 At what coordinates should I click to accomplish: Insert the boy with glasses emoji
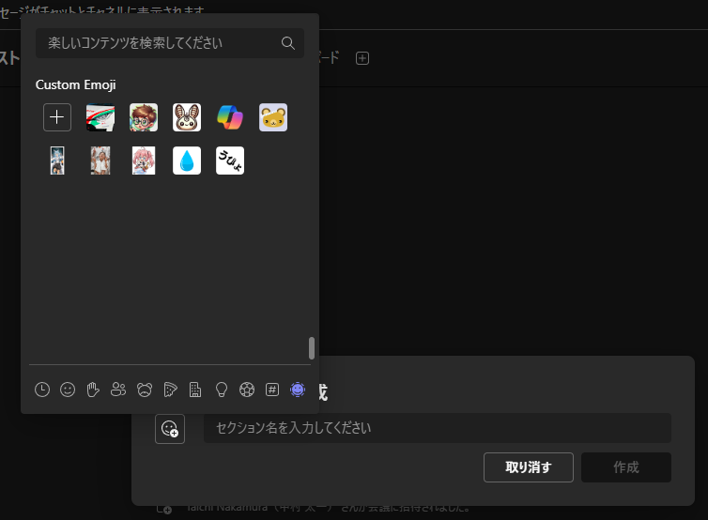(x=144, y=117)
